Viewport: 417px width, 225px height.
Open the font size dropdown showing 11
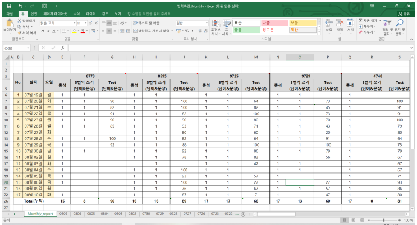pyautogui.click(x=86, y=23)
